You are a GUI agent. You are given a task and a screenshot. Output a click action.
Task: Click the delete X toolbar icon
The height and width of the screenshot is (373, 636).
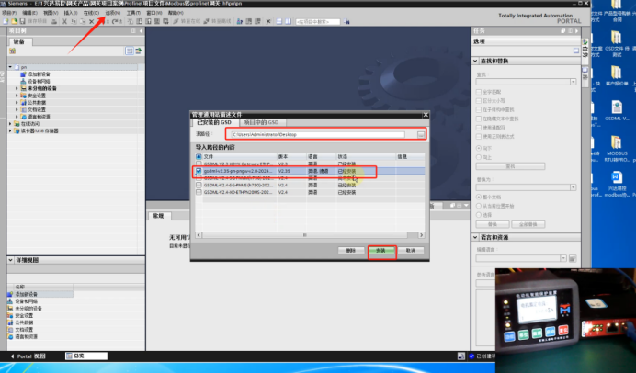click(92, 21)
